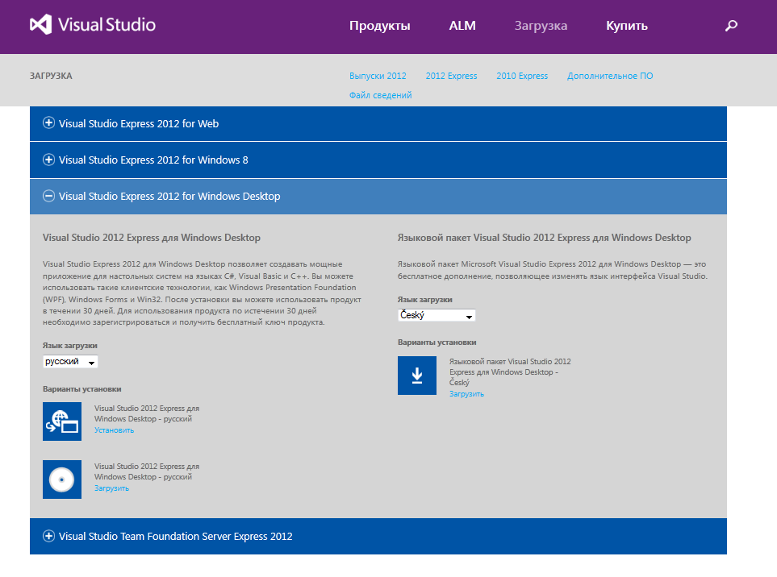
Task: Click the Visual Studio logo
Action: [x=93, y=25]
